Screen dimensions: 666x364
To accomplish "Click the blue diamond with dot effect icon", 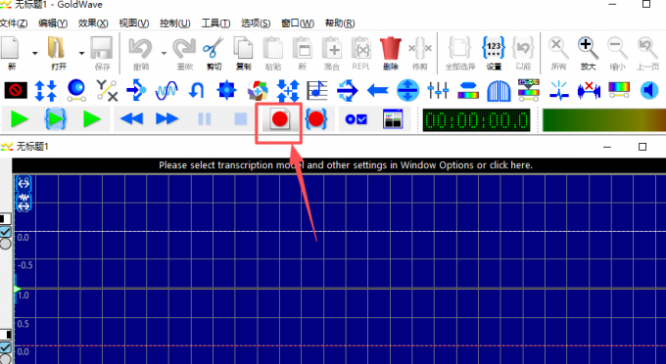I will point(226,90).
